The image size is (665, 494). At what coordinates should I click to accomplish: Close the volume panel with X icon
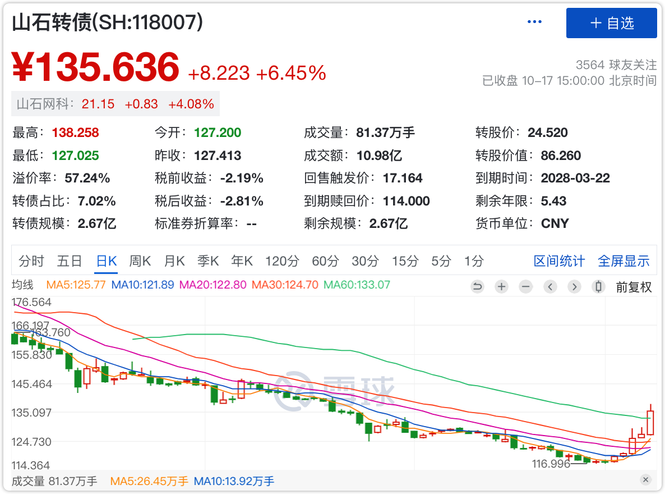645,480
